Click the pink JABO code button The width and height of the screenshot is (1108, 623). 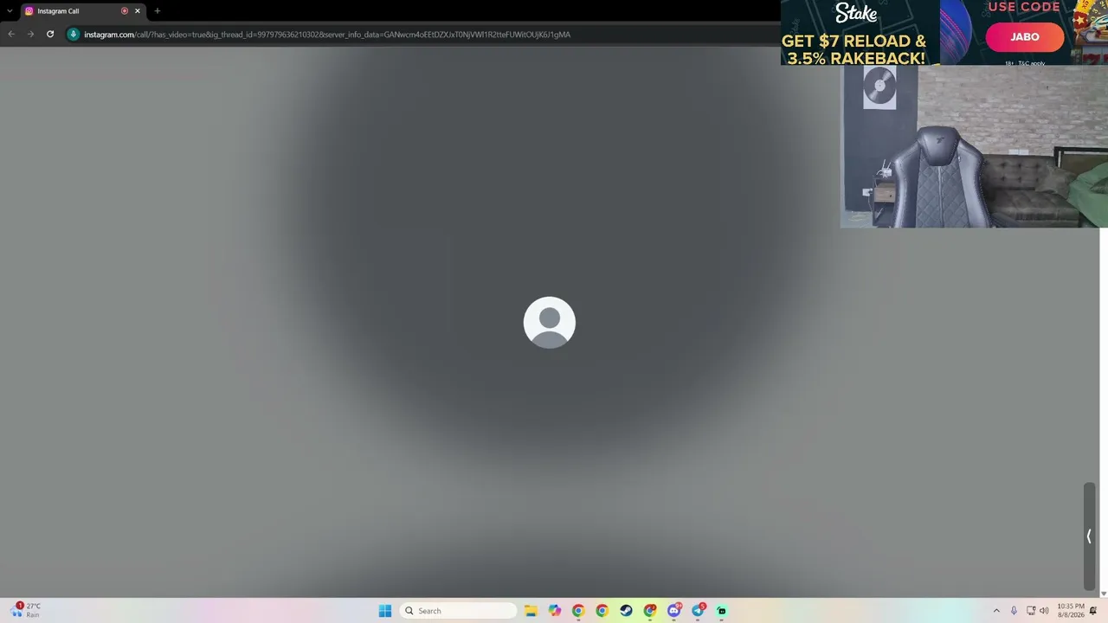[1024, 37]
